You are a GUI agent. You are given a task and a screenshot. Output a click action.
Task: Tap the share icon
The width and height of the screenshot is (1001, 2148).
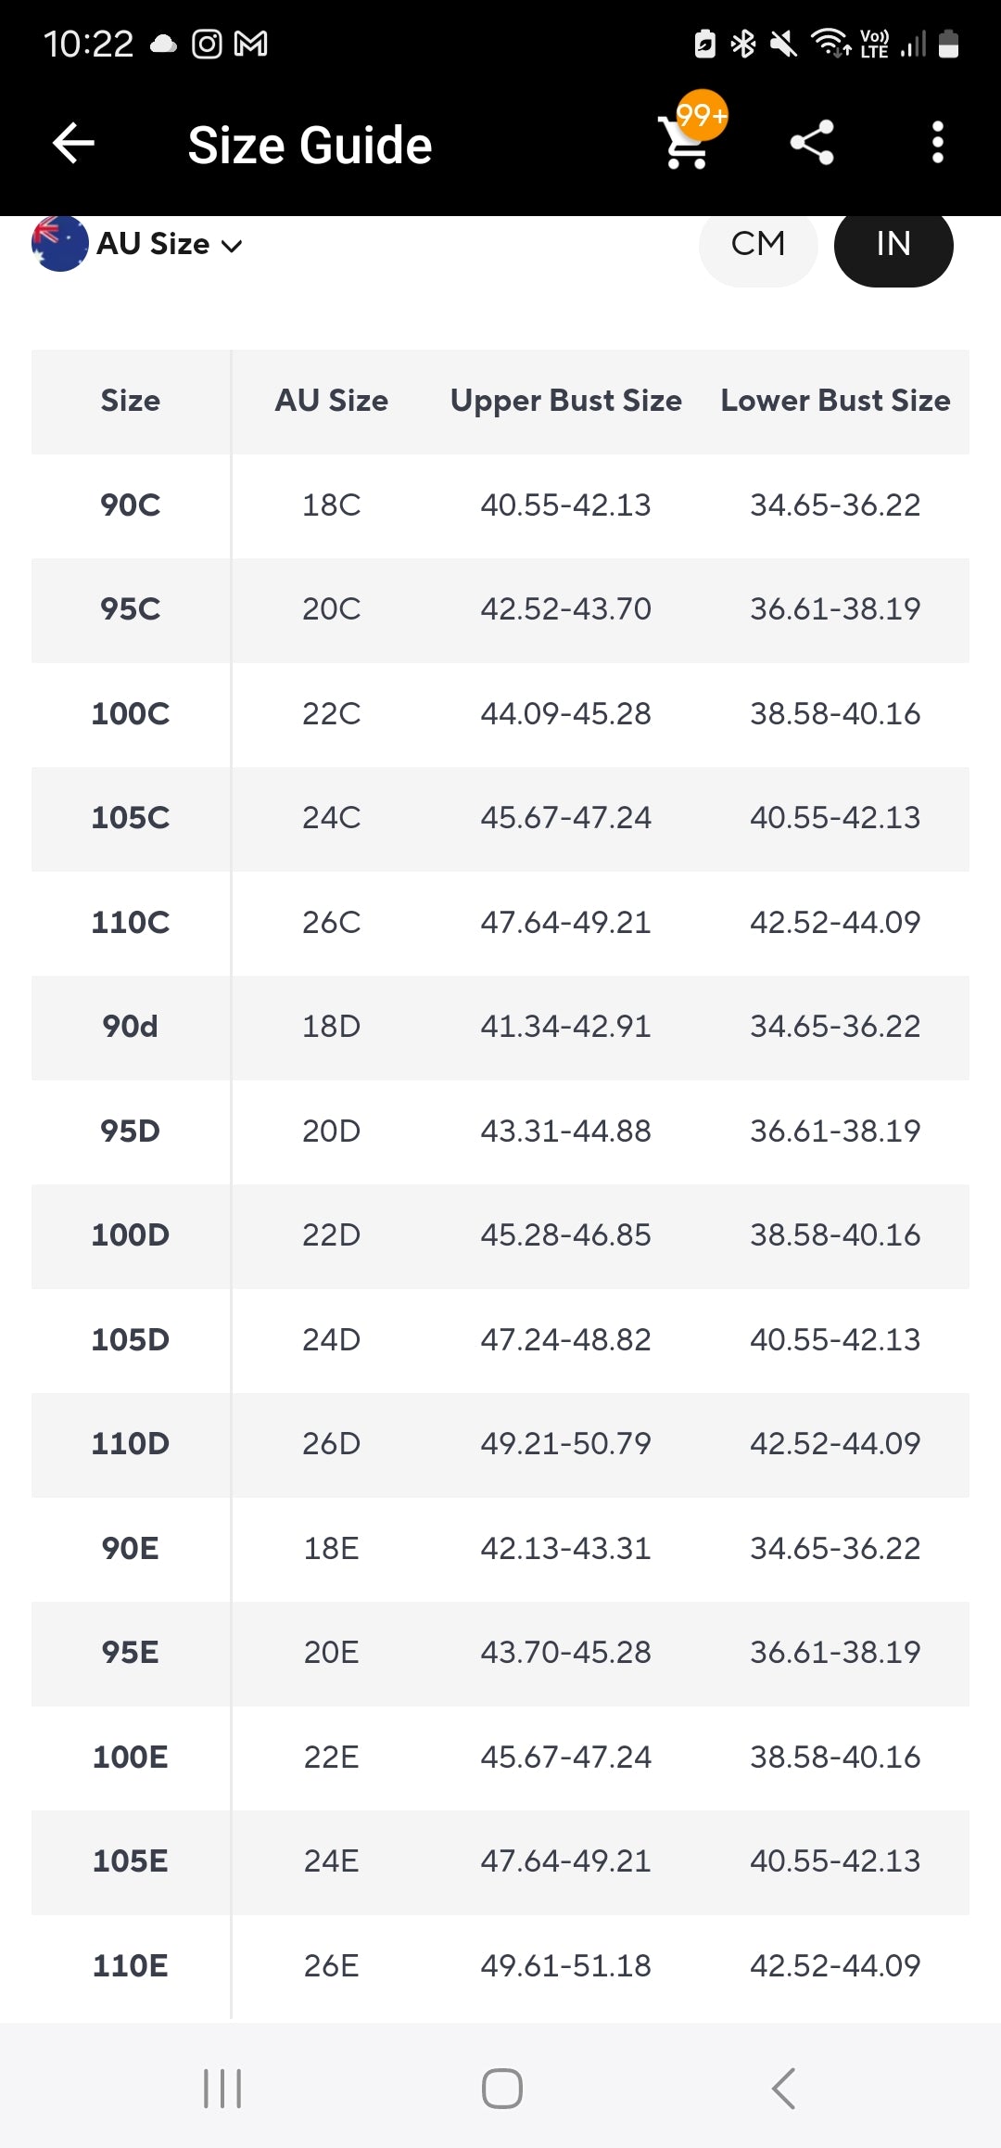point(812,144)
